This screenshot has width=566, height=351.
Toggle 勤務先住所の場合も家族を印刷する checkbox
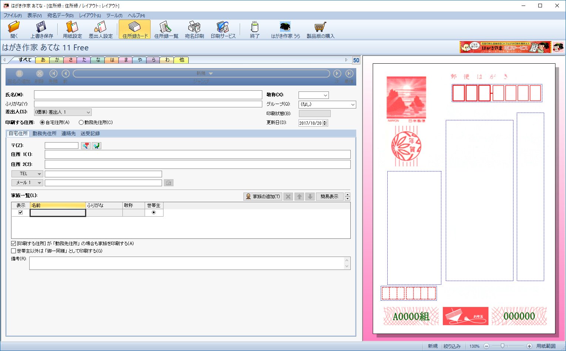point(13,244)
